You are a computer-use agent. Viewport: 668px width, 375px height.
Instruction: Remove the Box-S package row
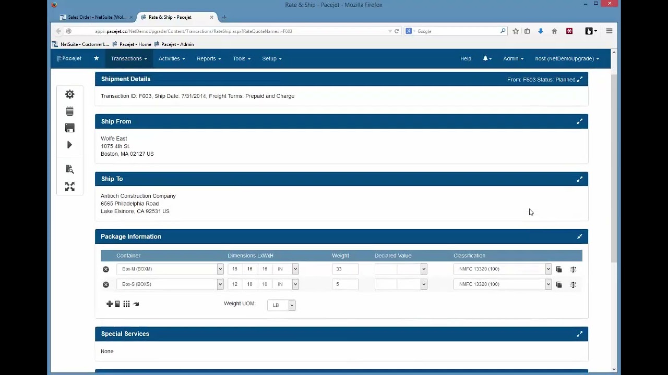point(106,284)
